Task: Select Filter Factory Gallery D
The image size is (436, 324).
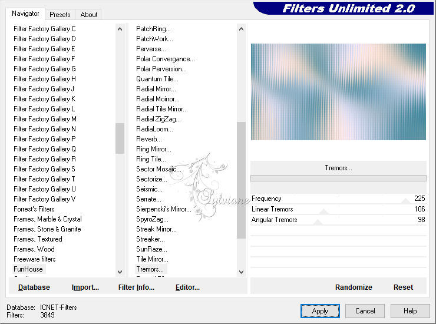Action: click(x=45, y=39)
